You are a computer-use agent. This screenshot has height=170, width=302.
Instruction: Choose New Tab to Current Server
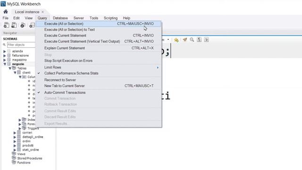[99, 86]
